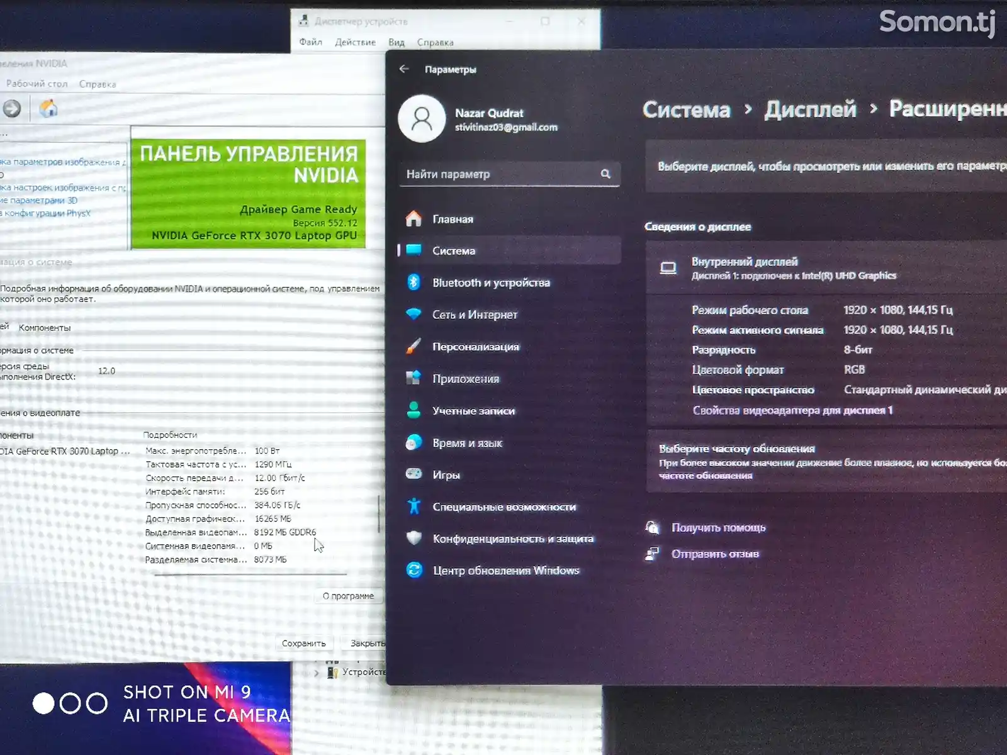Click the Закрыть button in NVIDIA dialog
Image resolution: width=1007 pixels, height=755 pixels.
click(x=366, y=643)
